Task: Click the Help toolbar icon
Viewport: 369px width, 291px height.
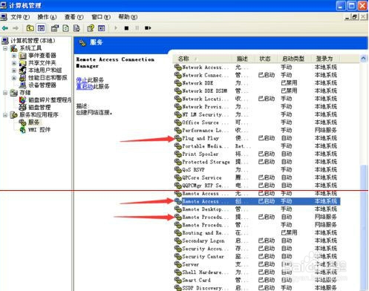Action: (x=91, y=28)
